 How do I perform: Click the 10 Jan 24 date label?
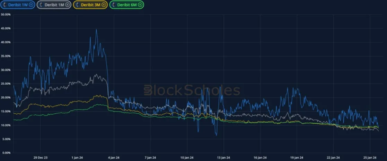pyautogui.click(x=187, y=158)
